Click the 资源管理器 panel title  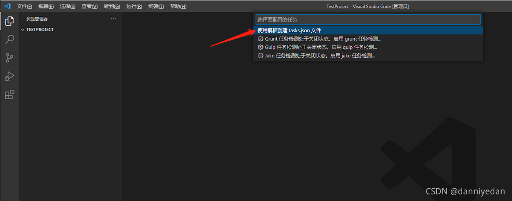(37, 19)
